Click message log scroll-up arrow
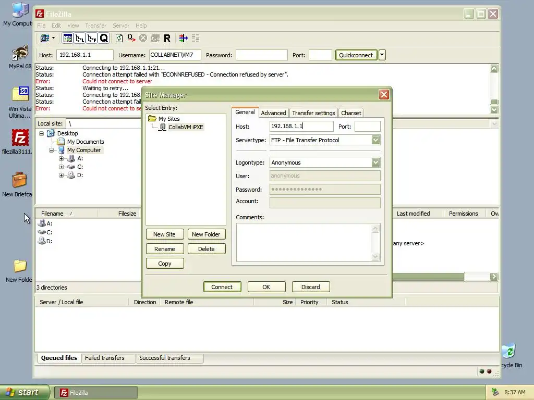The width and height of the screenshot is (534, 400). (x=494, y=68)
